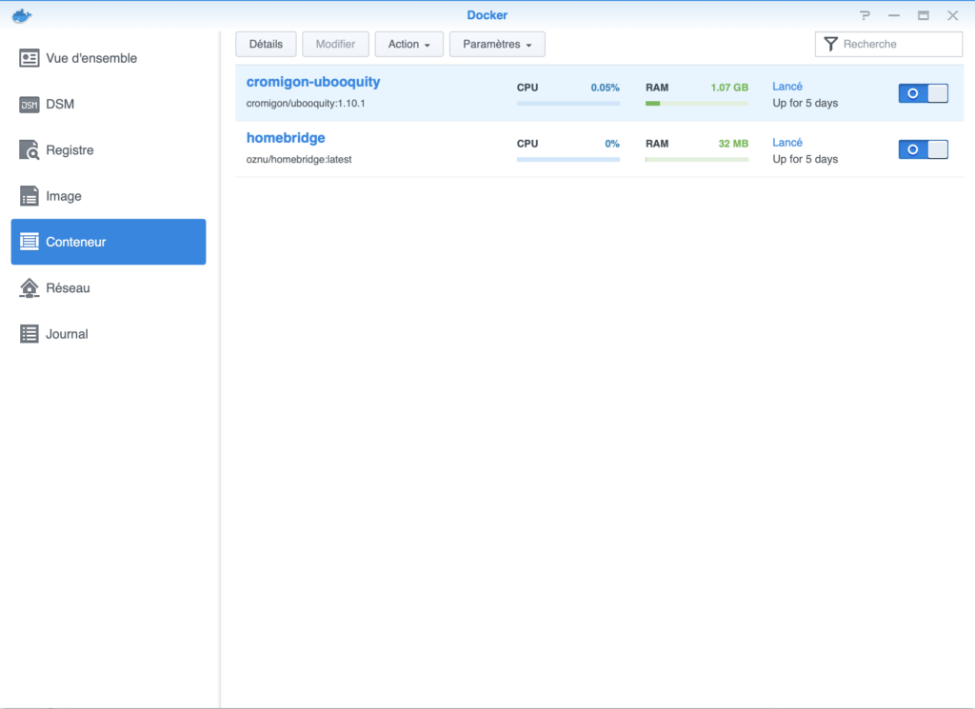This screenshot has width=975, height=709.
Task: Select cromigon/ubooquity:1.10.1 image text
Action: pyautogui.click(x=306, y=103)
